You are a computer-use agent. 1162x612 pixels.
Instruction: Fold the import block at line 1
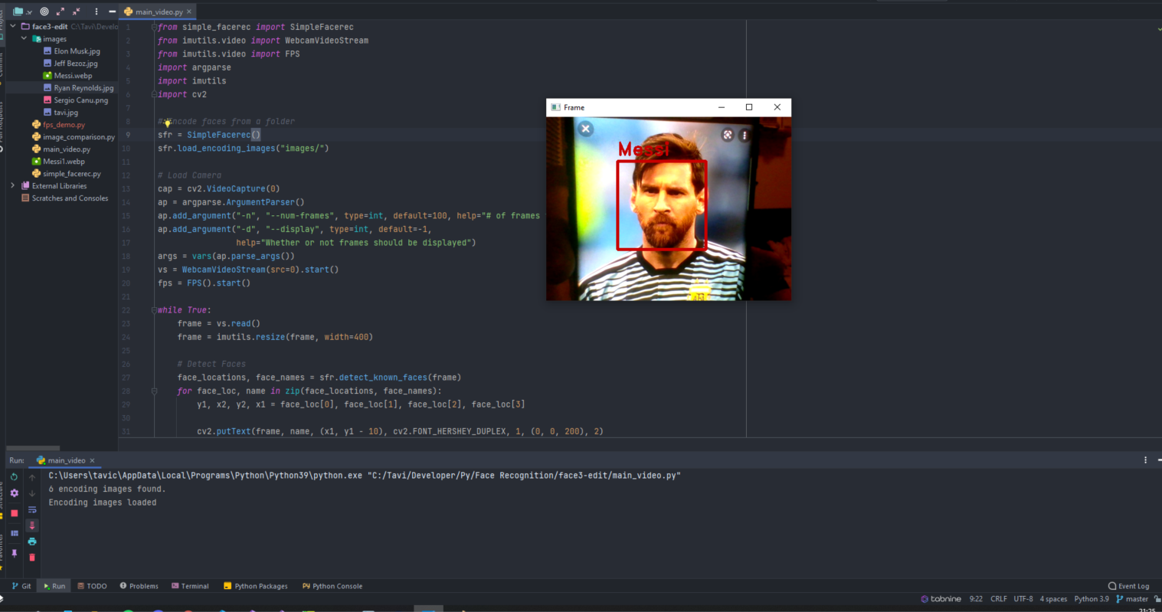(154, 28)
